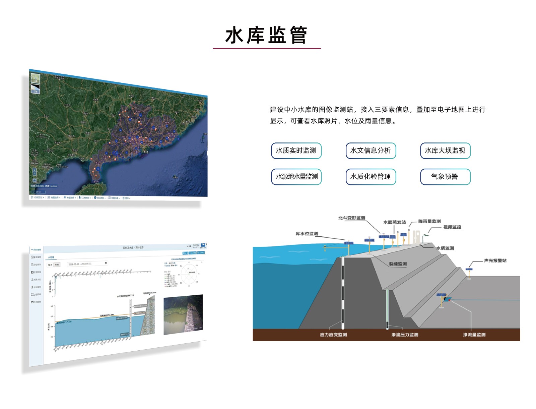Viewport: 536px width, 409px height.
Task: Click the map full-extent icon
Action: pos(34,180)
